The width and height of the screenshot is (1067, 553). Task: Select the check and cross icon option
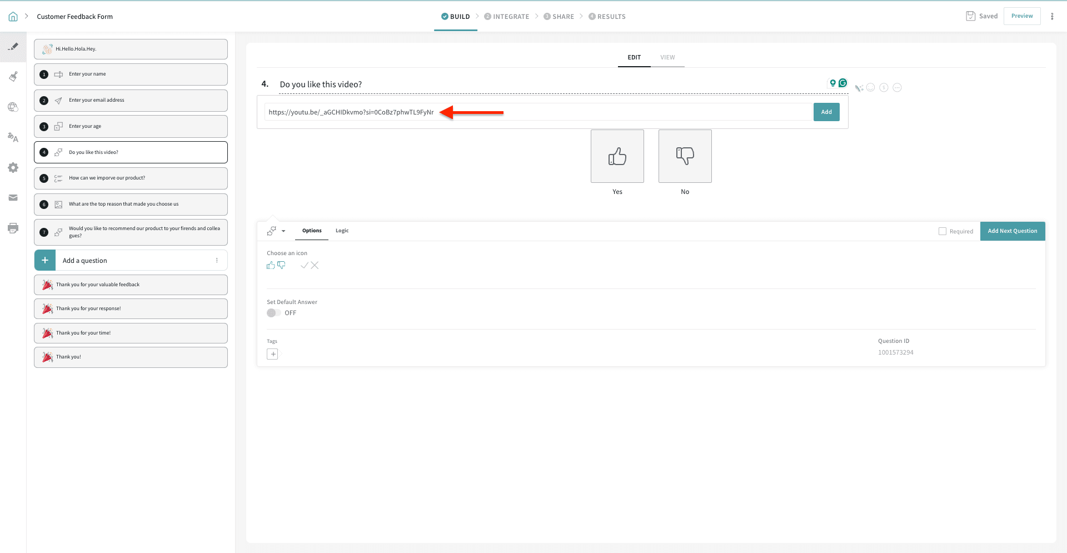pos(310,265)
